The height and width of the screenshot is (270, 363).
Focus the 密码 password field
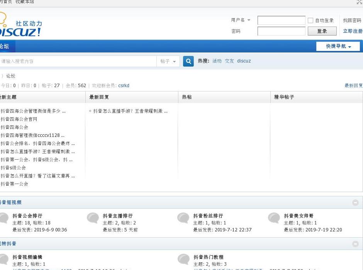tap(281, 31)
